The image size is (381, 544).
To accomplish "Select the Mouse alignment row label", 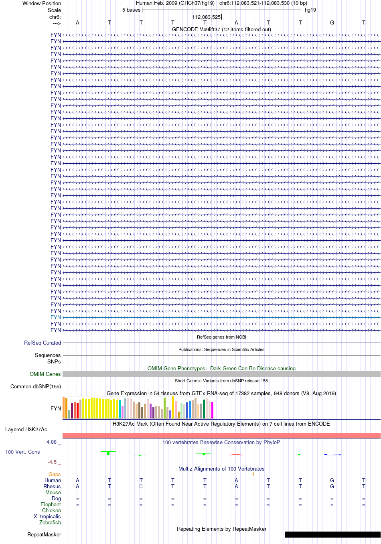I will (x=53, y=492).
